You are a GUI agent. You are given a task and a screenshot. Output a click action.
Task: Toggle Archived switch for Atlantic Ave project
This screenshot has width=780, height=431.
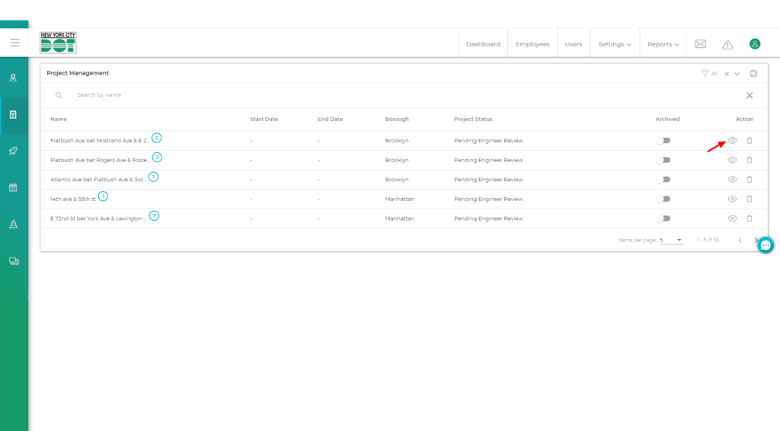[x=663, y=180]
